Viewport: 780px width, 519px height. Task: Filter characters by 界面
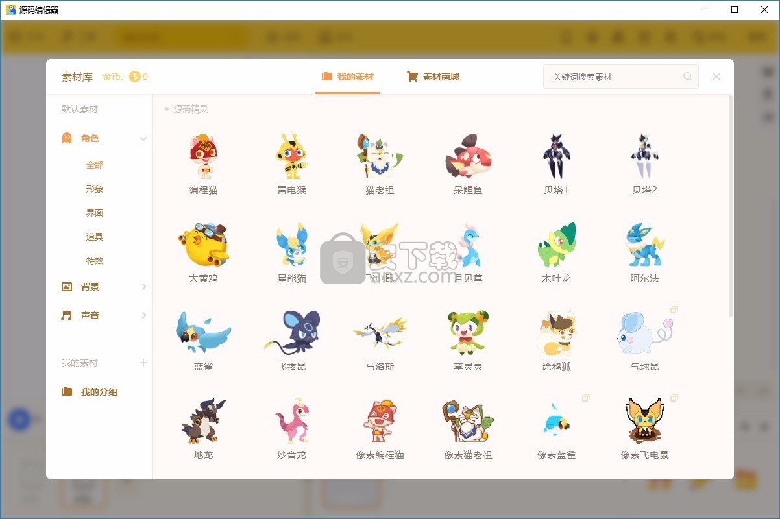pos(95,213)
